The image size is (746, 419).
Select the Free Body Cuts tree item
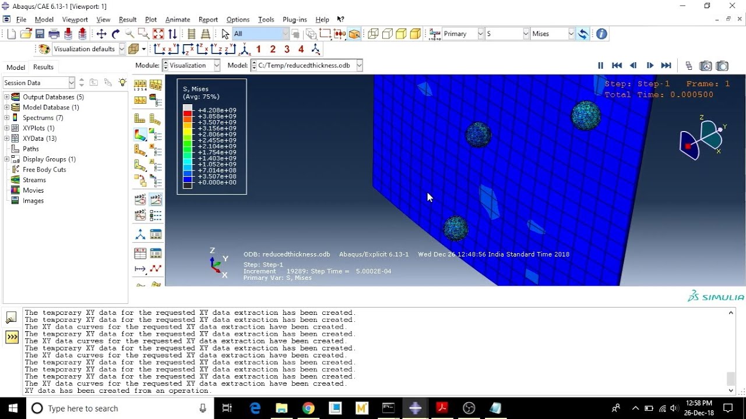point(44,169)
